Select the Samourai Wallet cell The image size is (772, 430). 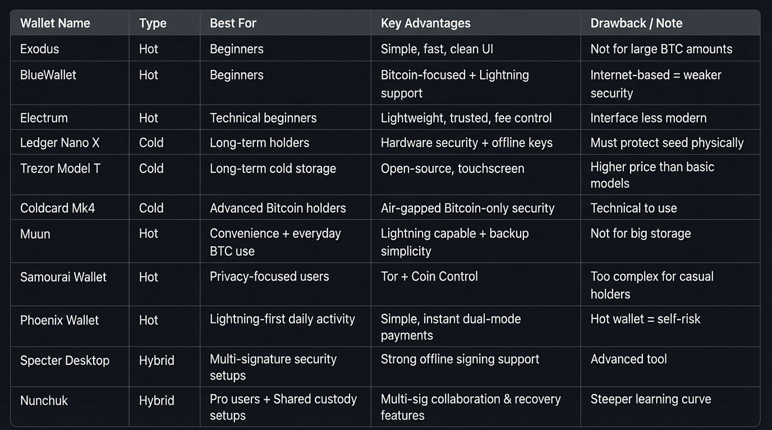point(63,277)
